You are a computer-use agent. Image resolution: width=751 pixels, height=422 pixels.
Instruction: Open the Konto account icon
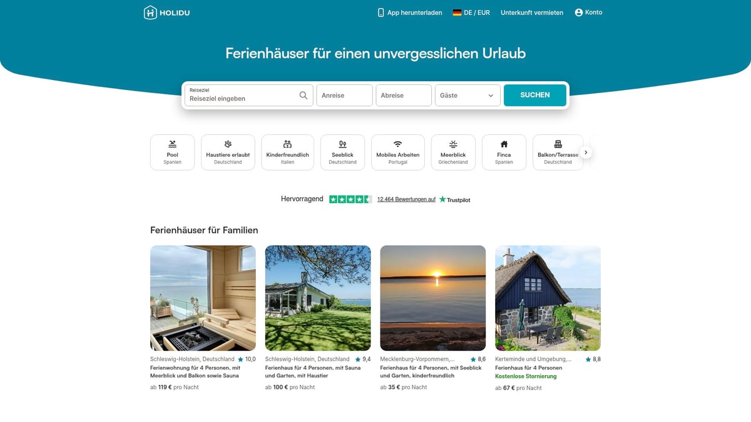[x=579, y=13]
